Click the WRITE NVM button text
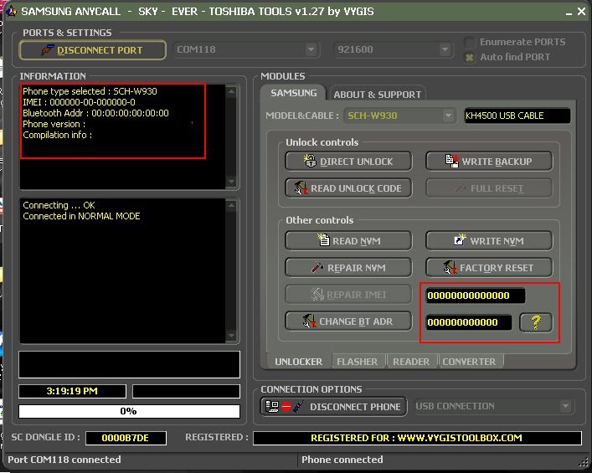The width and height of the screenshot is (592, 473). pyautogui.click(x=497, y=241)
